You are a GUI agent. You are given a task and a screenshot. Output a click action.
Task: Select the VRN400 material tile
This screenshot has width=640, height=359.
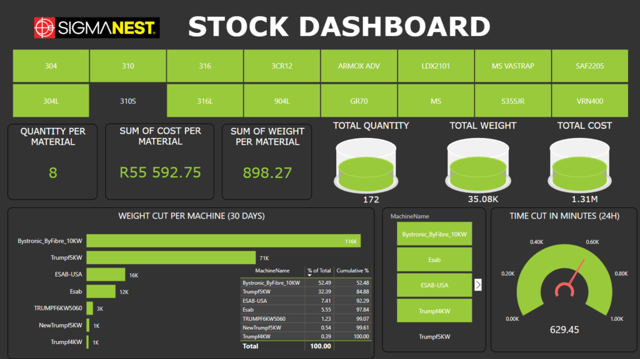point(590,101)
